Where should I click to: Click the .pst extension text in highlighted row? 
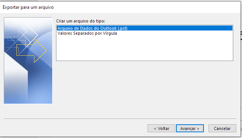point(123,29)
